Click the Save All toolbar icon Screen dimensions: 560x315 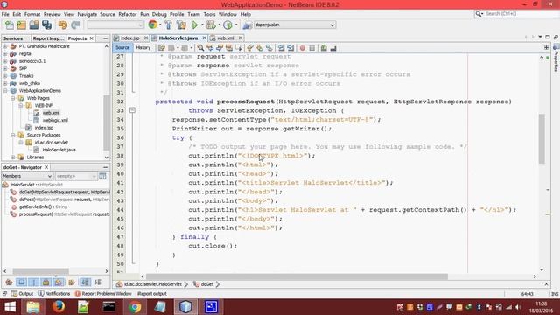(46, 24)
